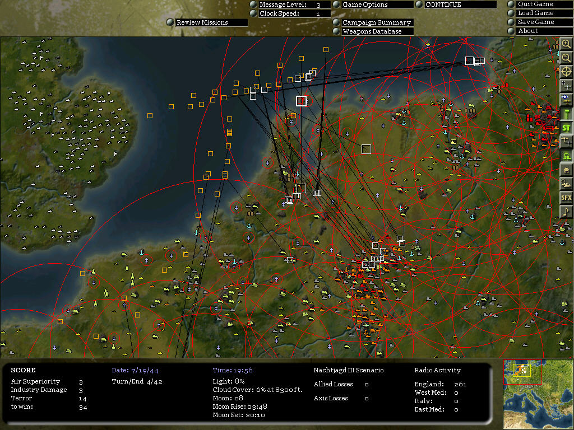Toggle the green ST button
574x430 pixels.
[x=566, y=128]
